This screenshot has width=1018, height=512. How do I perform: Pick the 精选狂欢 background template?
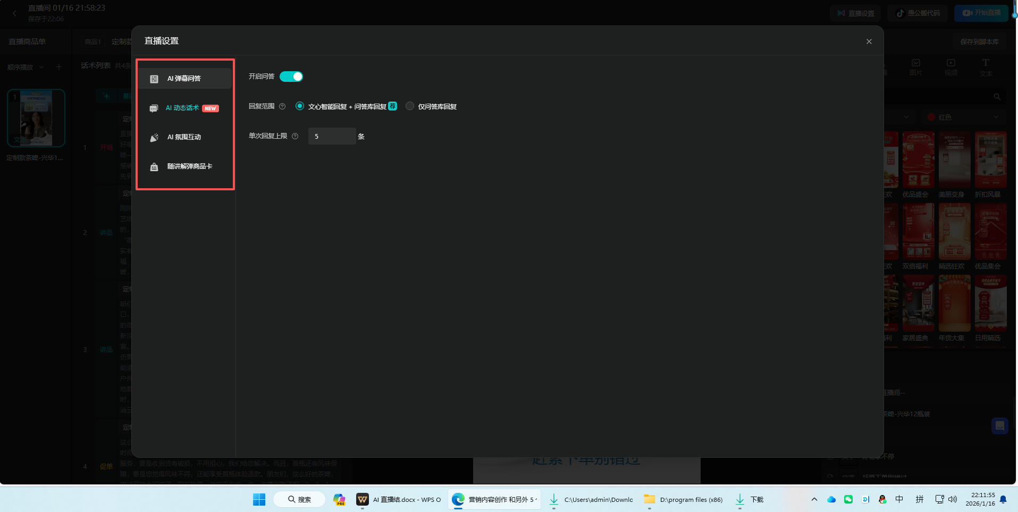[x=954, y=232]
